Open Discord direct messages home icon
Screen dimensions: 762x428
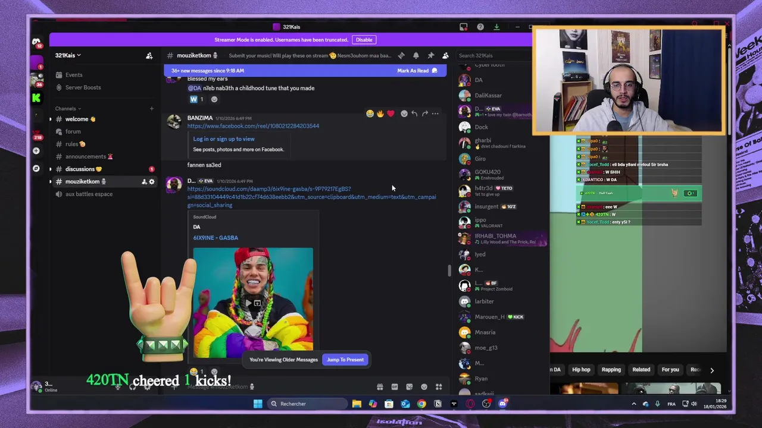pos(36,42)
